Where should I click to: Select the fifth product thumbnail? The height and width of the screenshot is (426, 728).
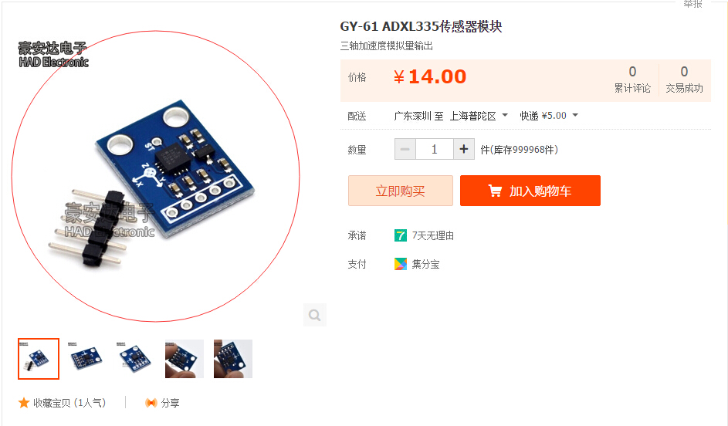233,359
